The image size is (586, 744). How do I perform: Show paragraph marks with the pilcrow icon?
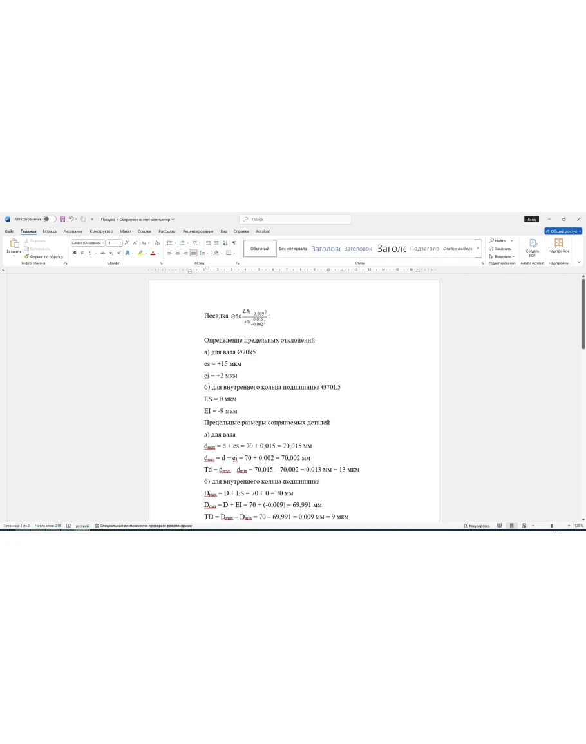click(x=234, y=243)
